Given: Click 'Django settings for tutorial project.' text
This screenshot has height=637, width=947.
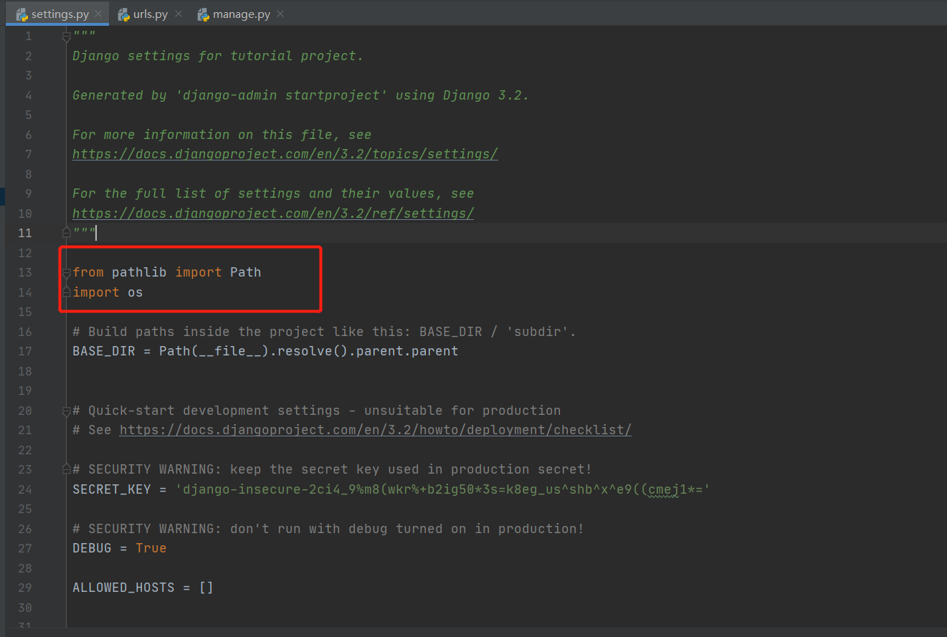Looking at the screenshot, I should [x=218, y=56].
